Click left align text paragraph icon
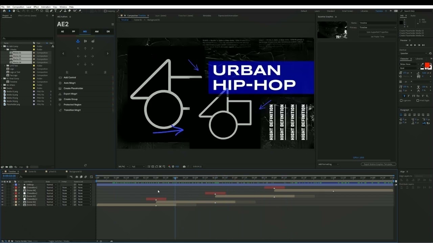Screen dimensions: 433x243 click(402, 115)
